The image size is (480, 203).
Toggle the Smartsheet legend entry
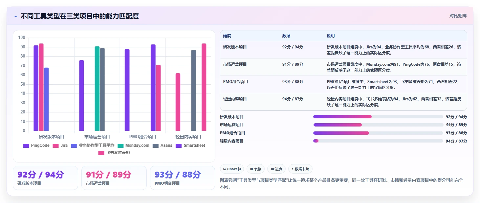[190, 145]
